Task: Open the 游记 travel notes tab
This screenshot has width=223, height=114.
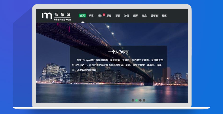Action: tap(126, 16)
